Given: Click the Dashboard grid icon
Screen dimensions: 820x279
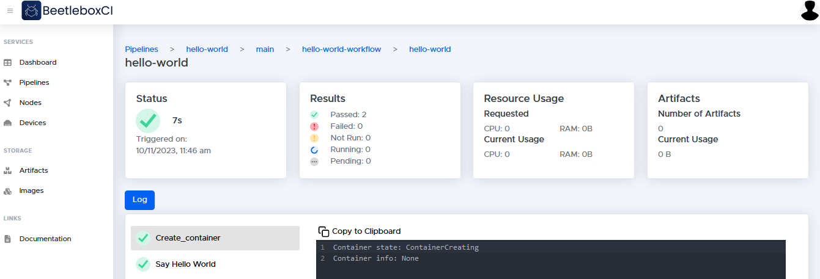Looking at the screenshot, I should click(8, 62).
